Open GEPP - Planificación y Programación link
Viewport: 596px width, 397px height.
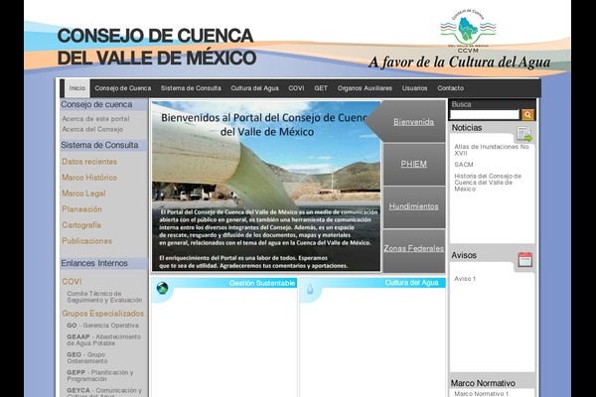point(100,376)
